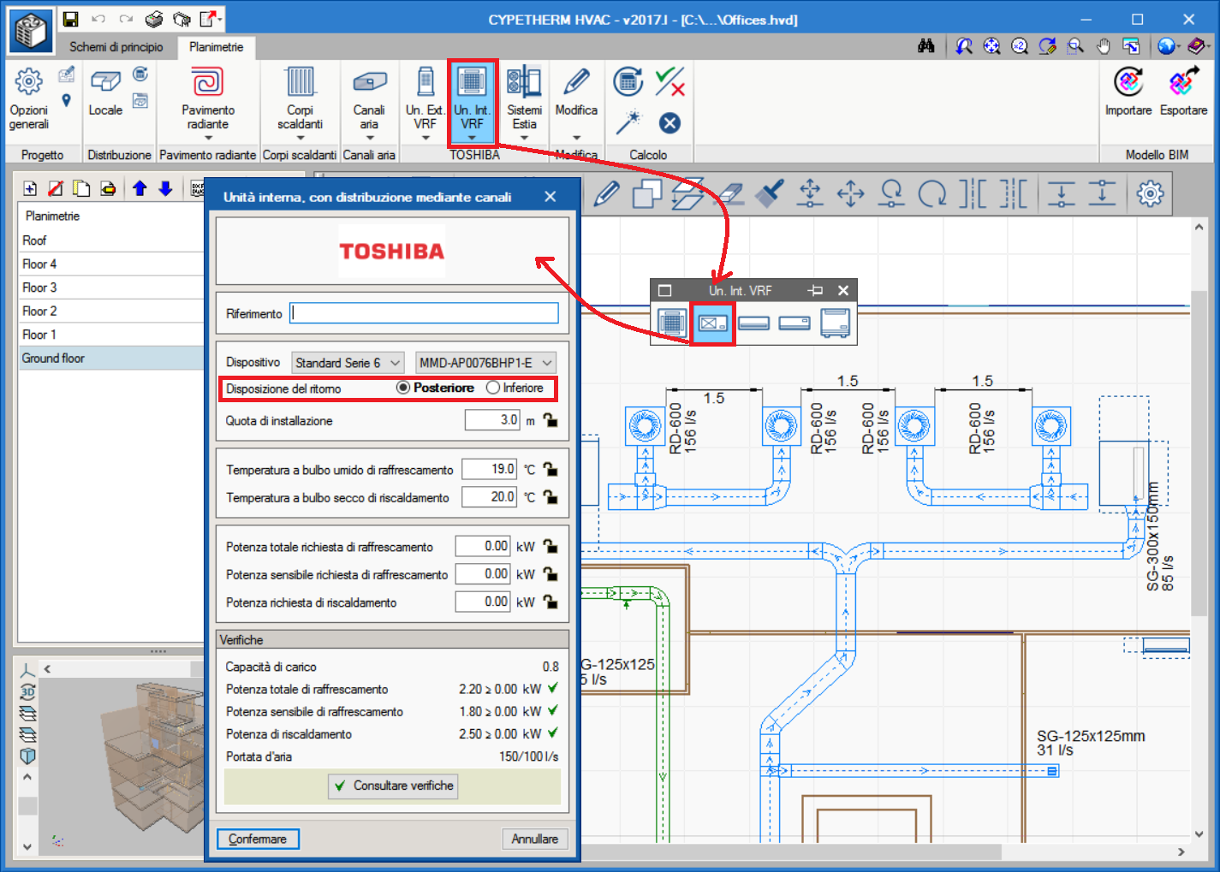Expand the Corpi scaldanti dropdown arrow
The height and width of the screenshot is (872, 1220).
click(x=300, y=138)
